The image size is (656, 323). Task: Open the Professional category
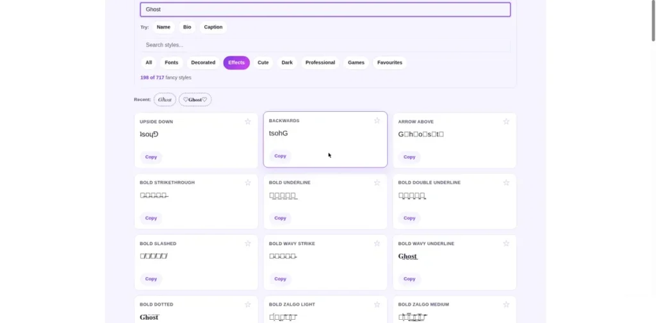320,63
